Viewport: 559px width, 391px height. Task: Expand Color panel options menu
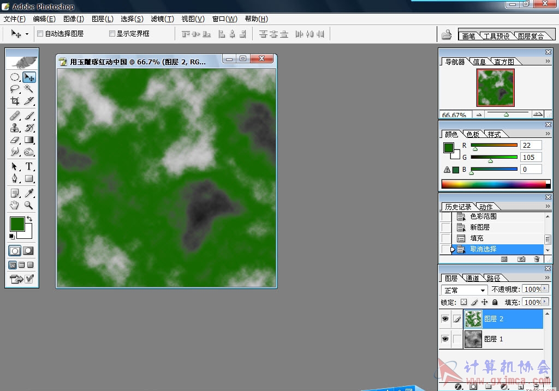tap(548, 134)
